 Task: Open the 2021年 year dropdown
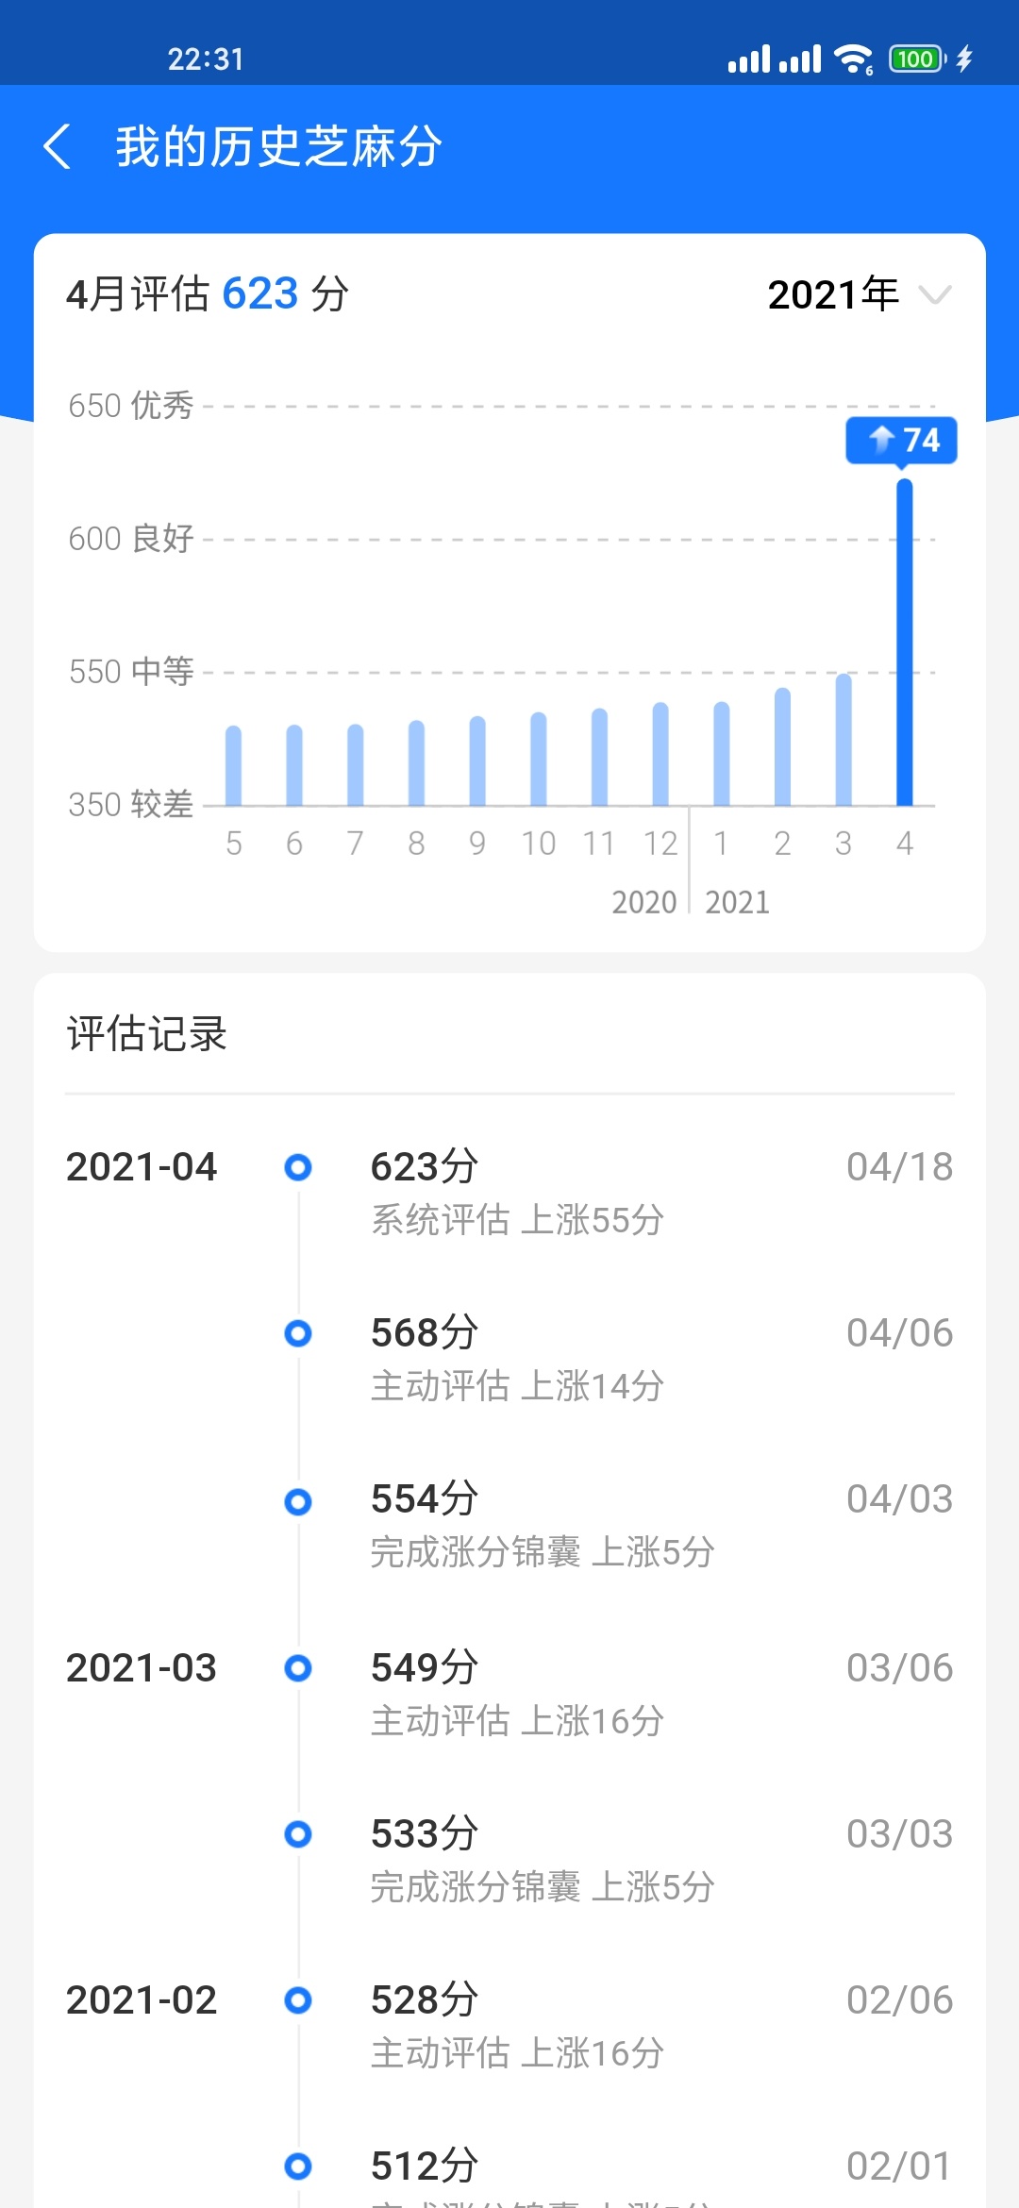pyautogui.click(x=860, y=294)
